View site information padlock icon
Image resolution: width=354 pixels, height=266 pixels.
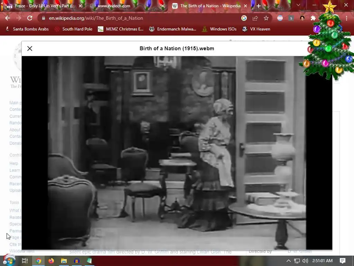pos(44,18)
